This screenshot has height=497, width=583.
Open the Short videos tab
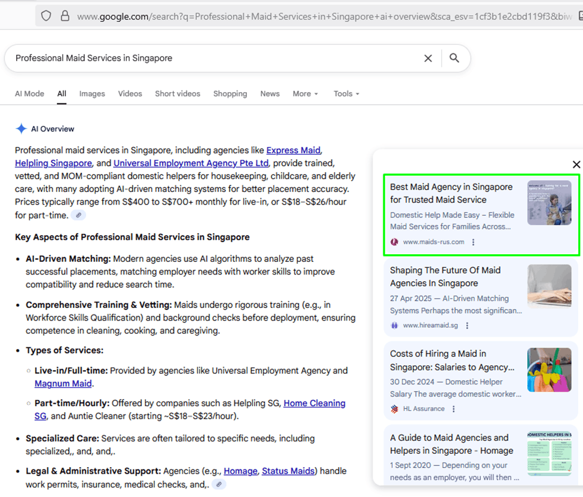(x=178, y=94)
